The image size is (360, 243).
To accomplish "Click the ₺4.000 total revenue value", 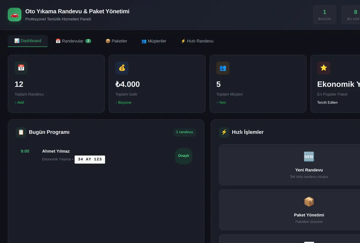I will 127,84.
